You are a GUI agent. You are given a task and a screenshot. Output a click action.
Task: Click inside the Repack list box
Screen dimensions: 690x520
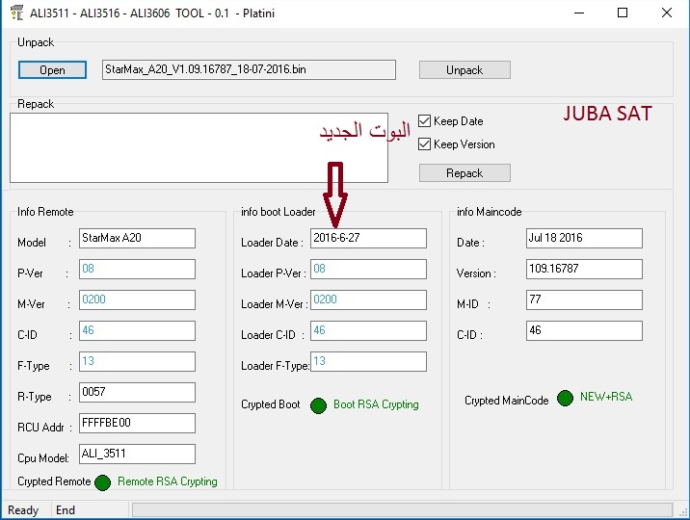[x=199, y=147]
